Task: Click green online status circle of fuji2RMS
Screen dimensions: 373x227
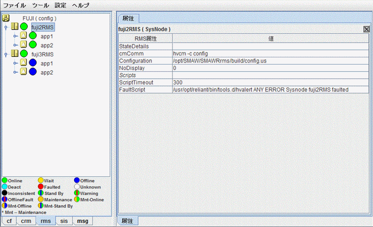Action: click(x=24, y=27)
